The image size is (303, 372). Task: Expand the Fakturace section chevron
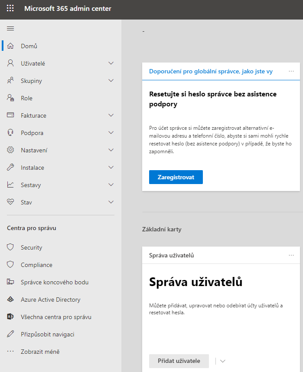[x=111, y=115]
